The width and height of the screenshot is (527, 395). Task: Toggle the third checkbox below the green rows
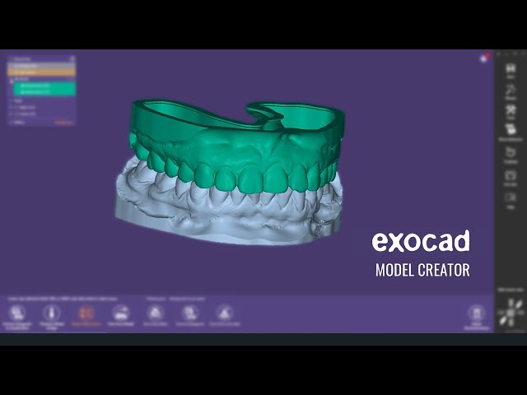pyautogui.click(x=12, y=114)
